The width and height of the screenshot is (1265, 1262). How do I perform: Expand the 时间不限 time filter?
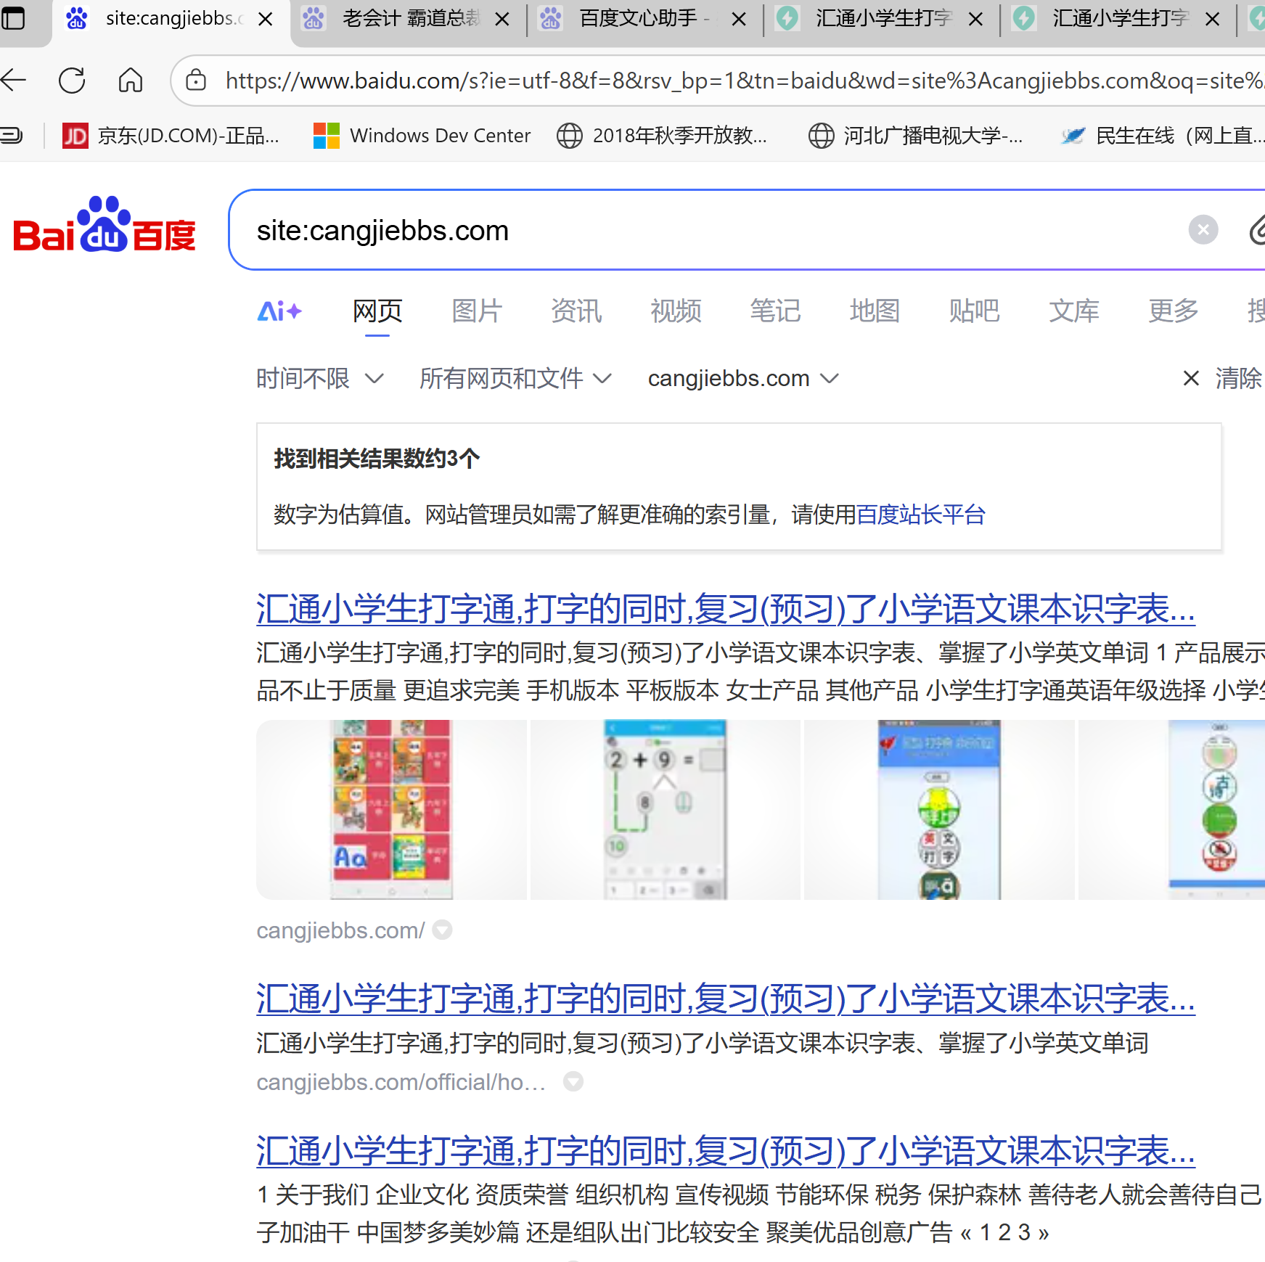(319, 378)
